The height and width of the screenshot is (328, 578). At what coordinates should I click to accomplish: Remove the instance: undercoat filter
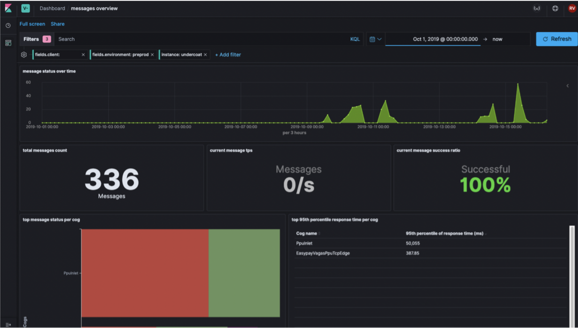tap(205, 55)
